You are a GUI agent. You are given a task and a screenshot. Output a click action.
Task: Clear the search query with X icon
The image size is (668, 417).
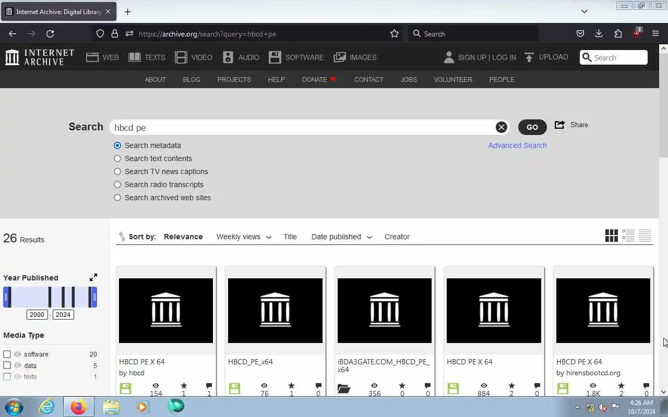502,127
